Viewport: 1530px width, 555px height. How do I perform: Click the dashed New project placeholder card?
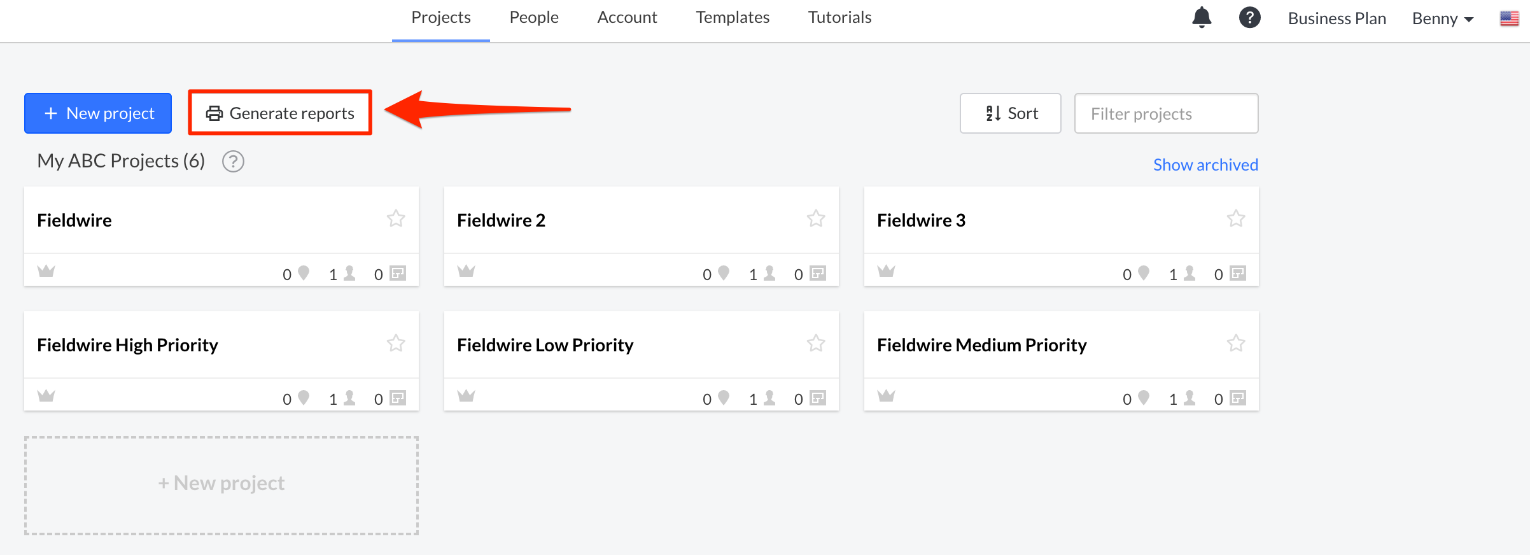[221, 485]
